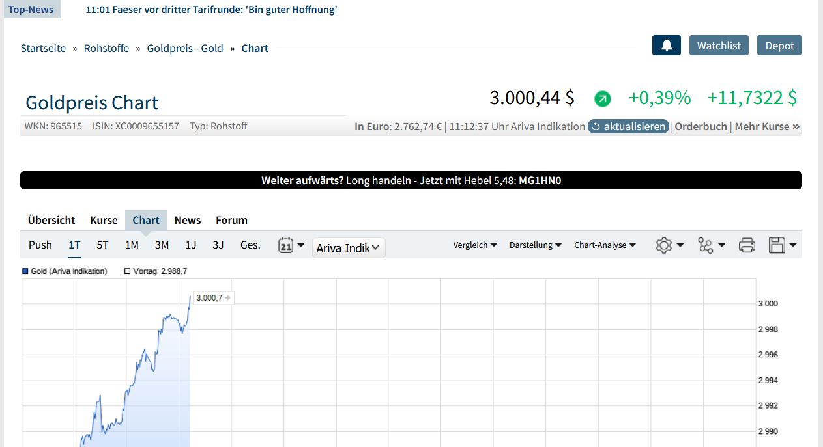The height and width of the screenshot is (447, 823).
Task: Click the 3.000,44 $ price value
Action: pos(532,98)
